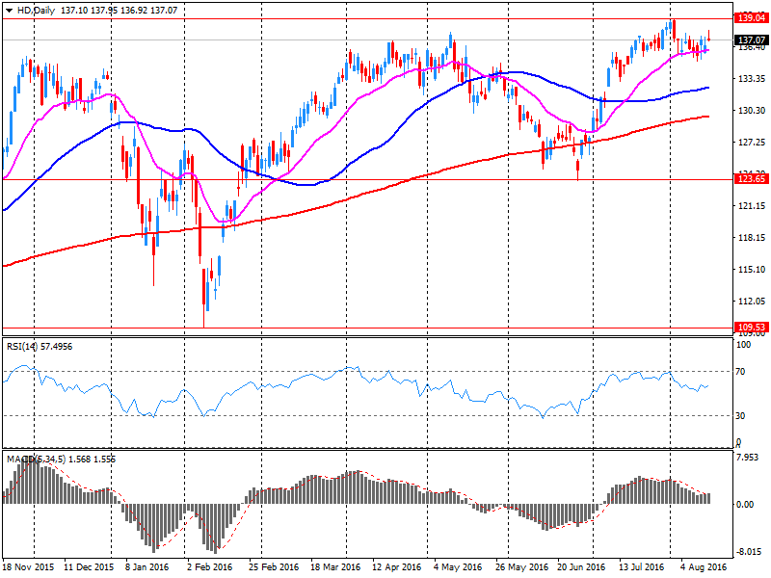Click the 18 Mar 2016 date label
771x578 pixels.
[335, 567]
